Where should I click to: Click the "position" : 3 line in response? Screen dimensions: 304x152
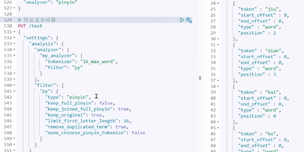click(x=257, y=74)
